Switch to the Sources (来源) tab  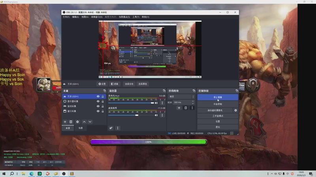pos(68,128)
